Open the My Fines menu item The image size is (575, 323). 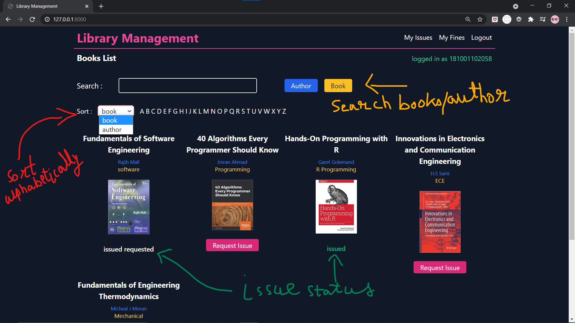coord(452,38)
